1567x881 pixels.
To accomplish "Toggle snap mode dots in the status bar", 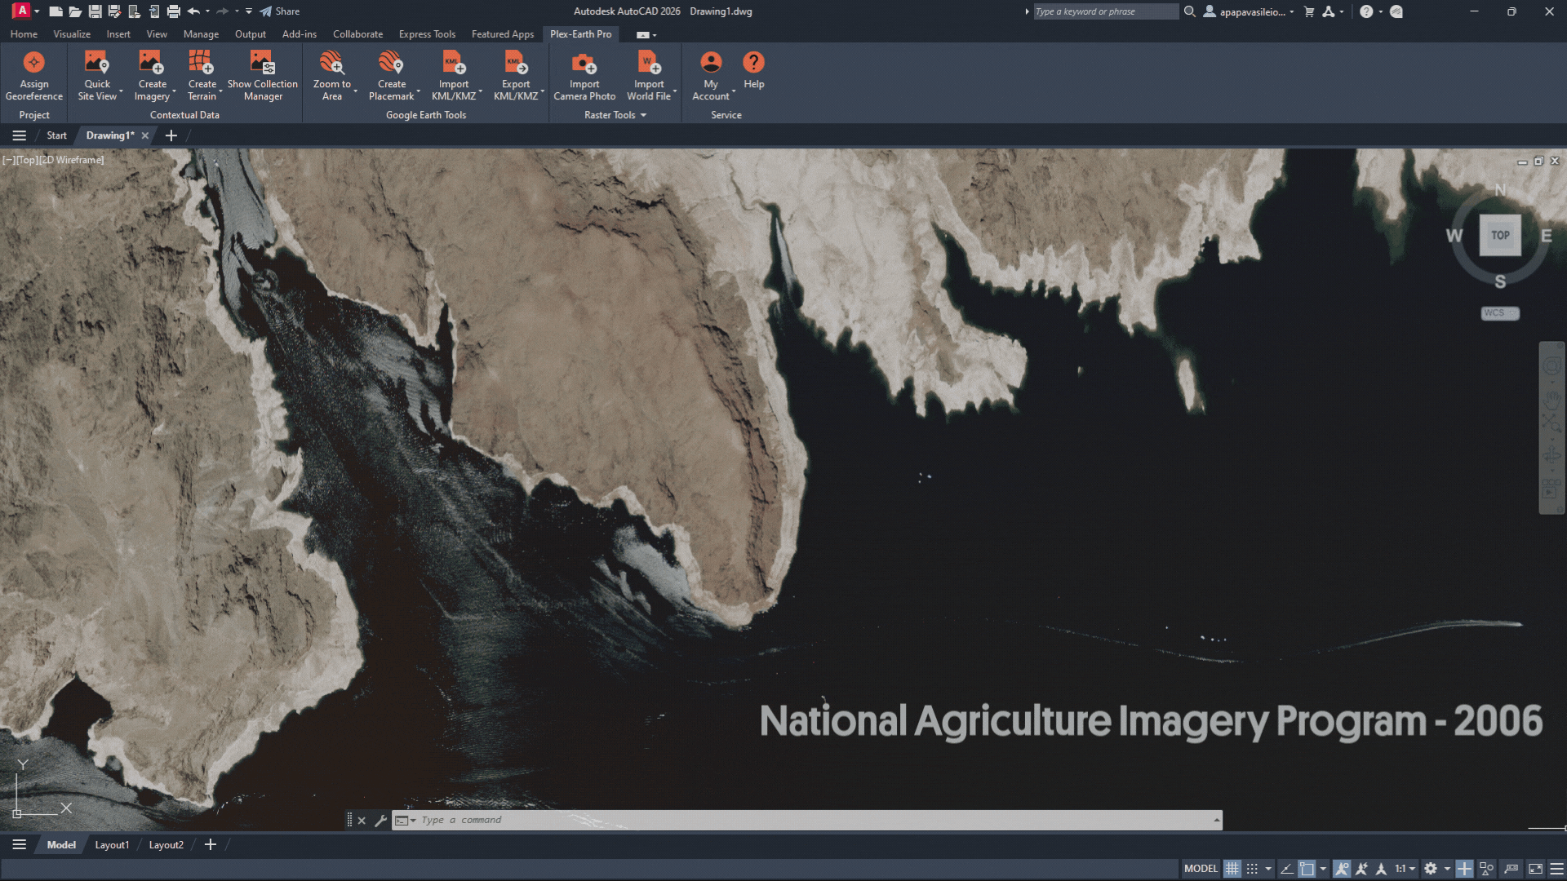I will click(x=1252, y=869).
